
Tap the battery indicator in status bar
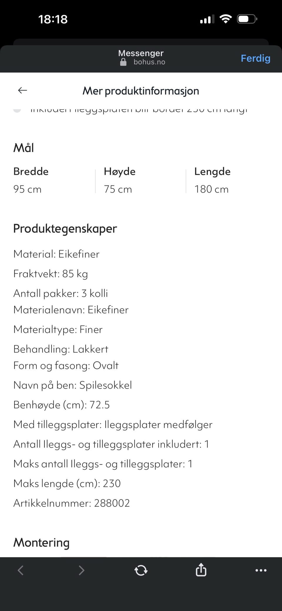[x=246, y=18]
